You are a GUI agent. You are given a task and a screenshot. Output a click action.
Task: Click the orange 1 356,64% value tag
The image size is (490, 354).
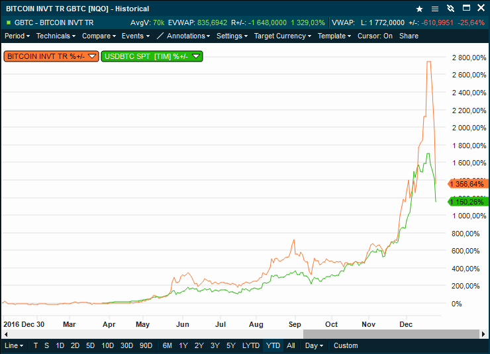coord(468,184)
